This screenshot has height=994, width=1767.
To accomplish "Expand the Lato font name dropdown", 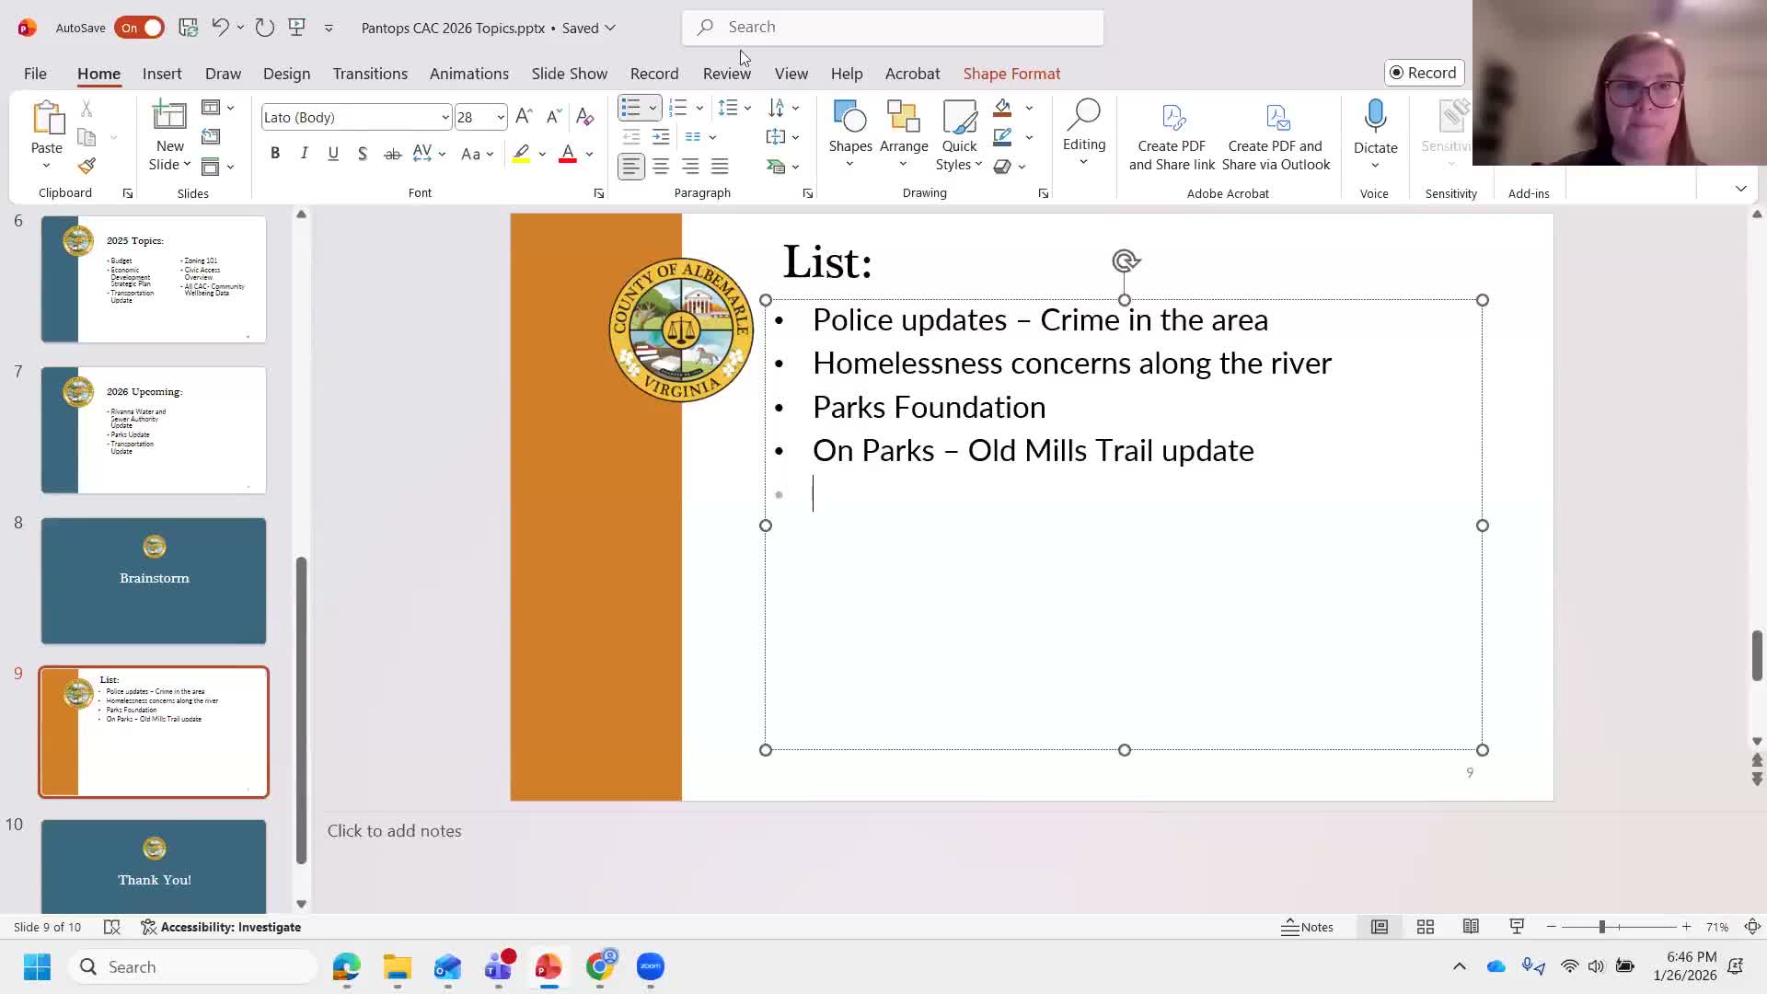I will [x=445, y=118].
